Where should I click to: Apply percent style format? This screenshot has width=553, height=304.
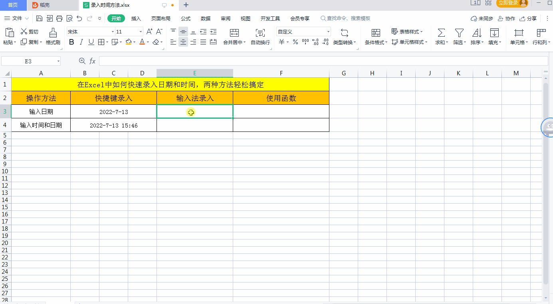295,42
